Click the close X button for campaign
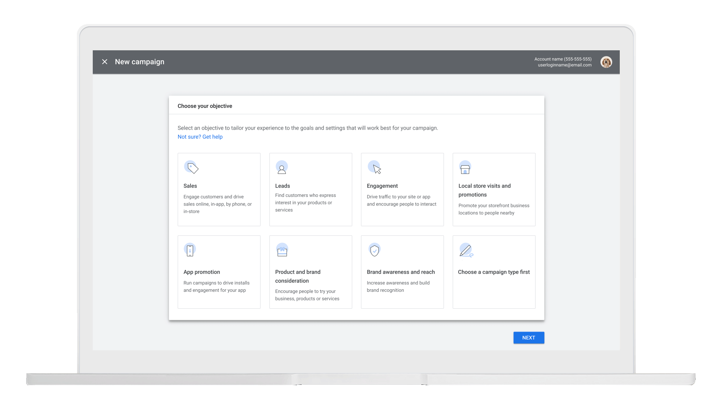Image resolution: width=719 pixels, height=406 pixels. click(104, 62)
